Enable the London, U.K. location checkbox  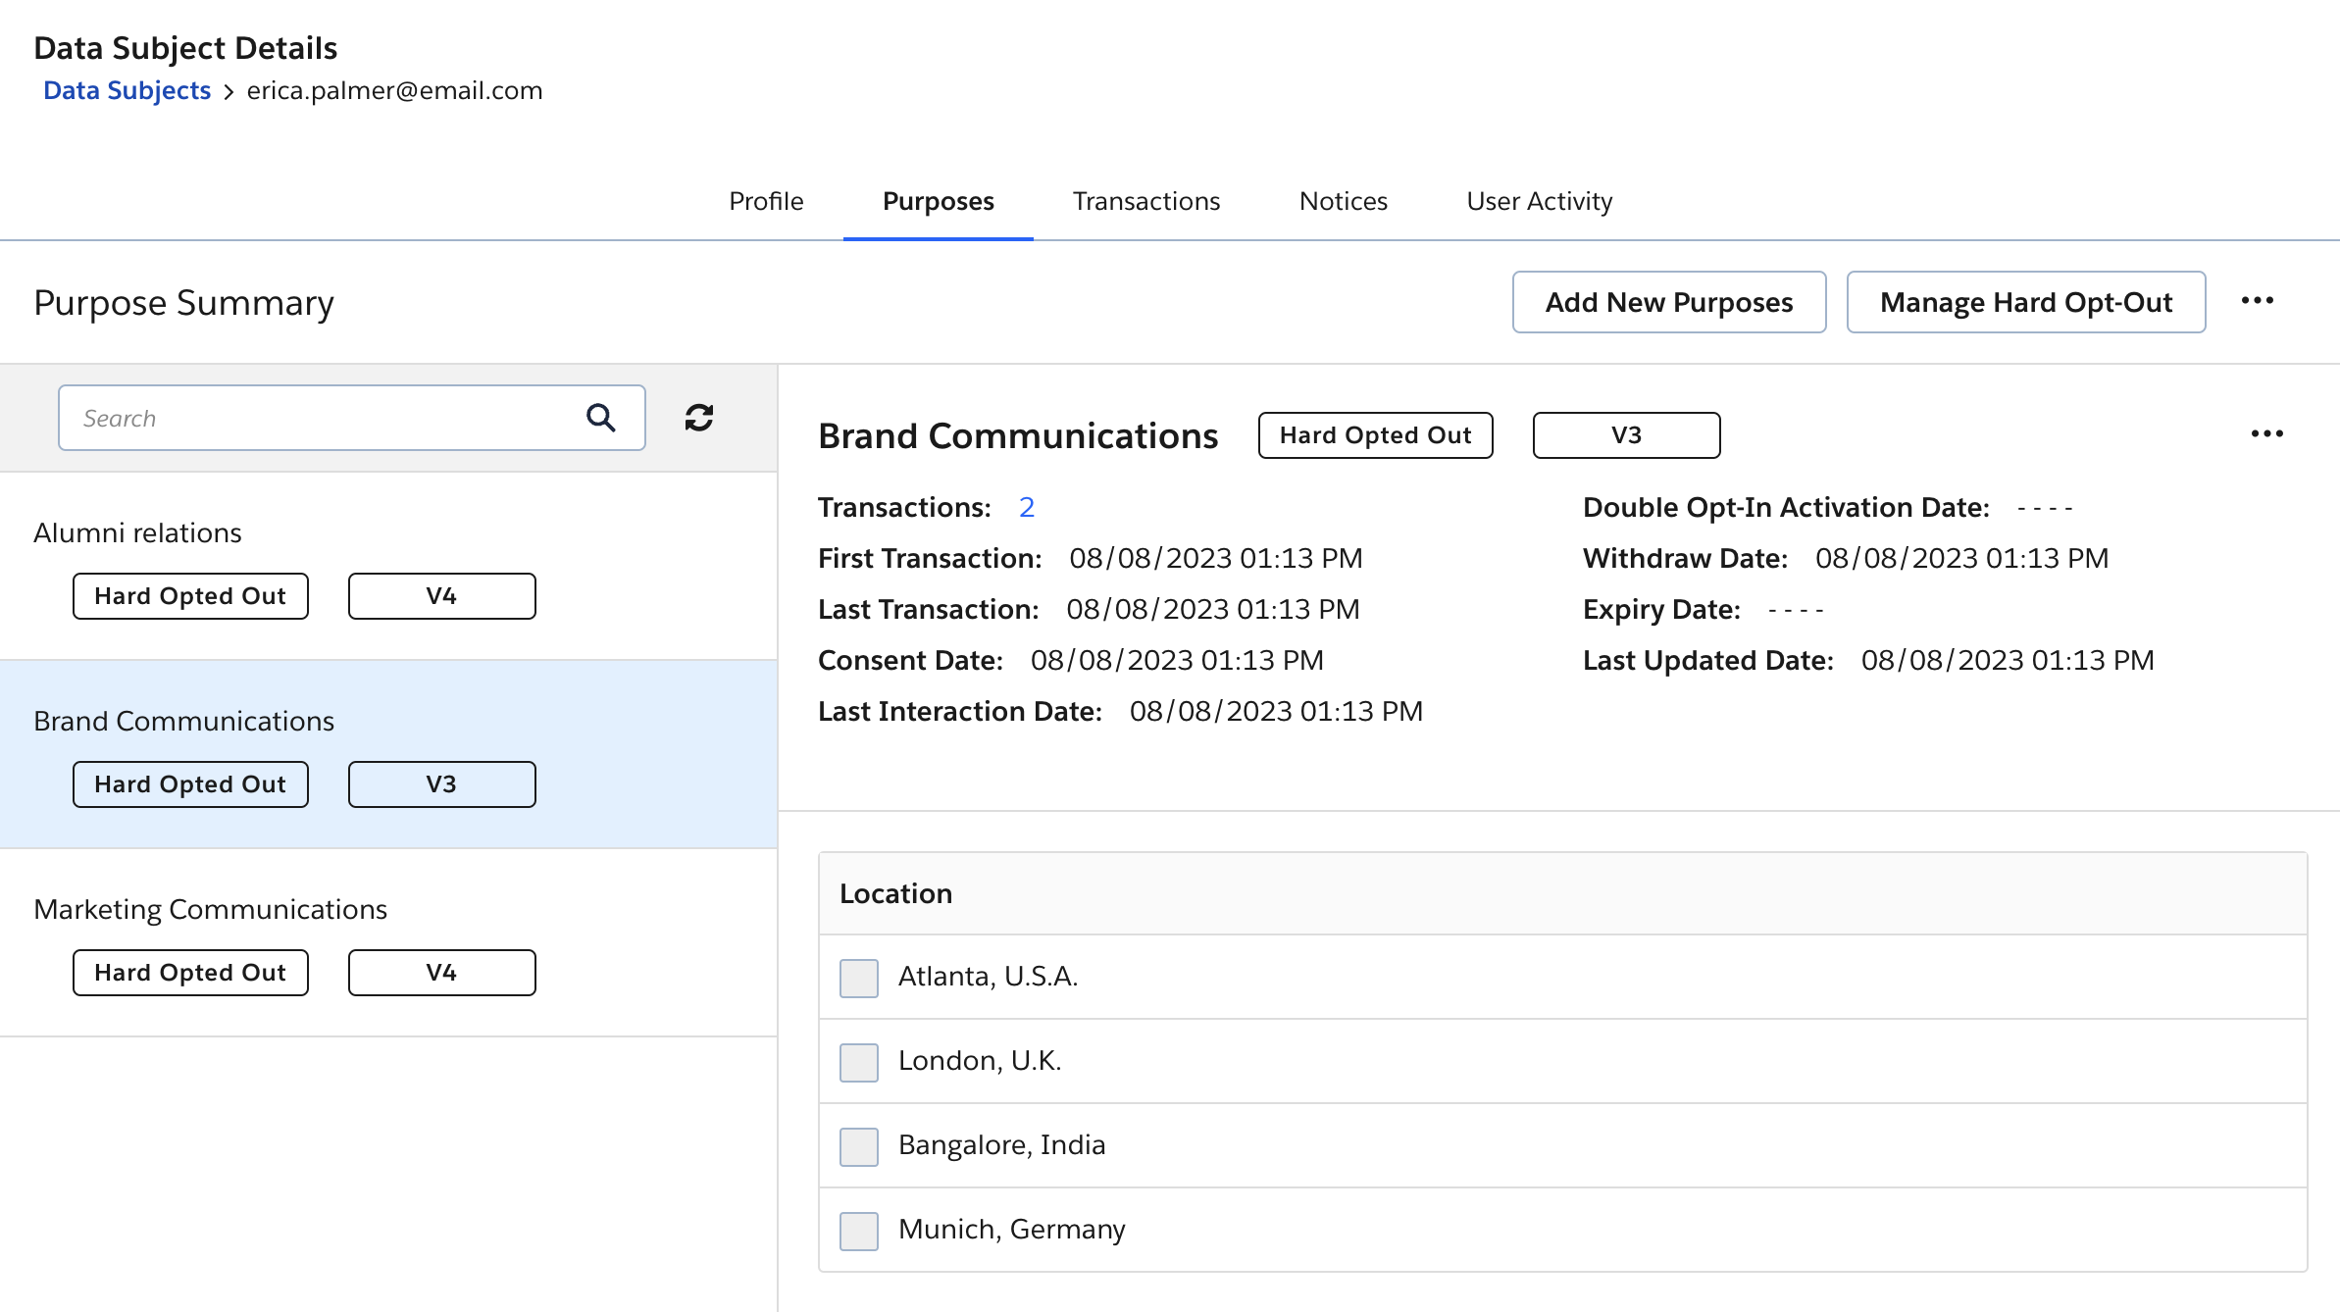coord(858,1062)
